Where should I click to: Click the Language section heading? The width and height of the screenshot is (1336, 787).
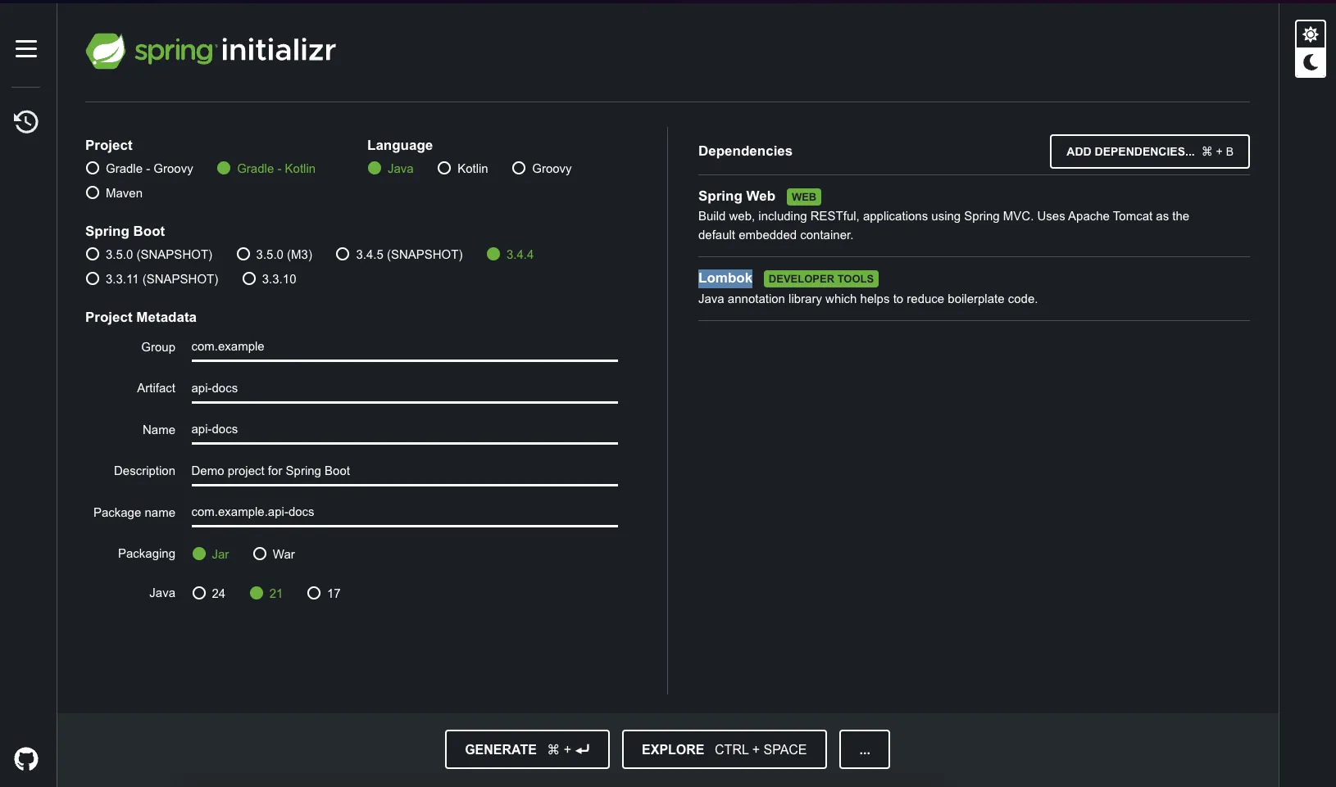coord(399,146)
